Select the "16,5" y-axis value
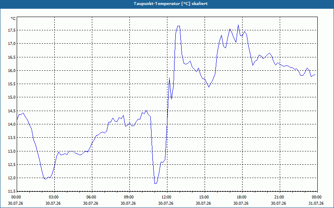 click(12, 57)
